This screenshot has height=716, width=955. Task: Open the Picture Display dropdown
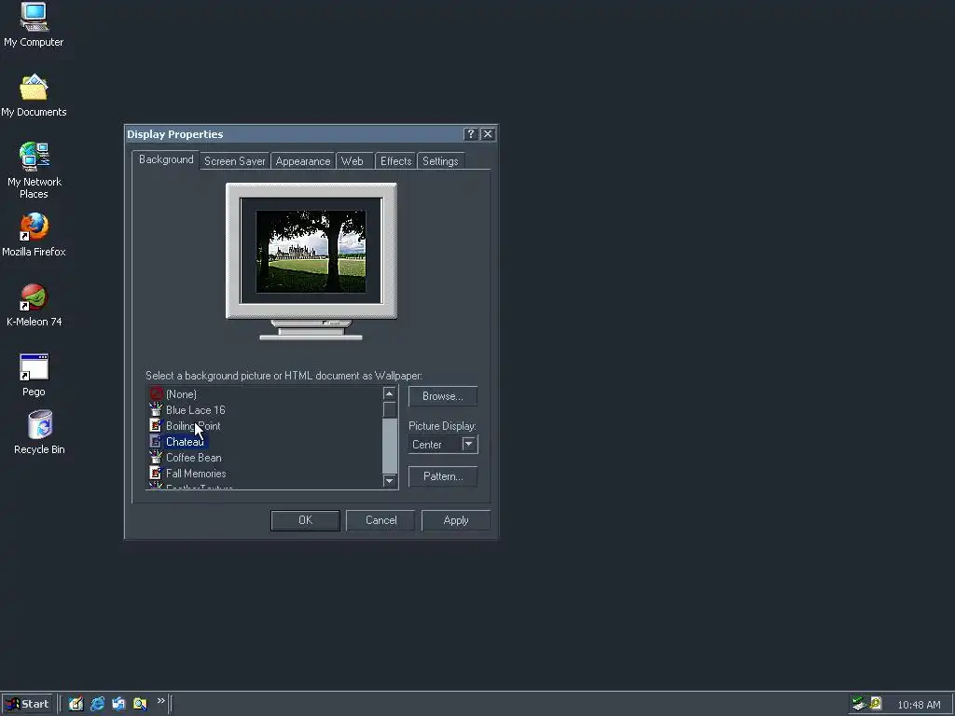coord(468,444)
